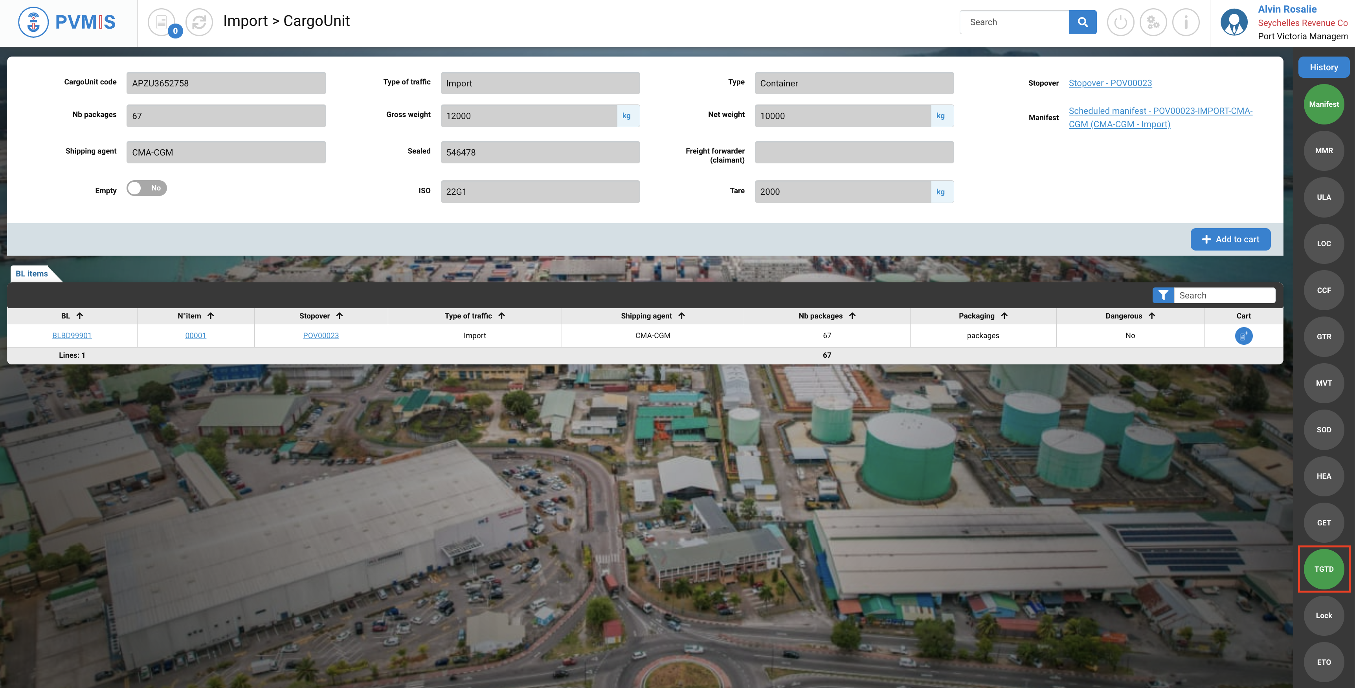
Task: Click the refresh circular arrows icon
Action: 199,22
